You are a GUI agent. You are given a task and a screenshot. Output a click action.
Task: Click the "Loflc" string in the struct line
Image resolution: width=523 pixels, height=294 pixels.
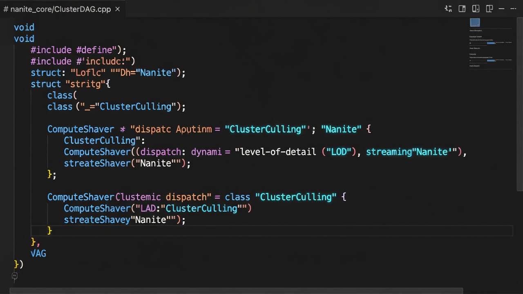(88, 73)
